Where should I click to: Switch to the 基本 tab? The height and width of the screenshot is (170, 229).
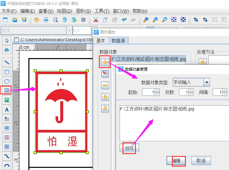(101, 41)
